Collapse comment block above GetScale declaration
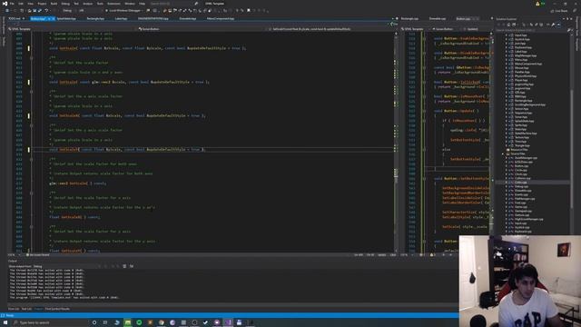Viewport: 581px width, 327px height. pos(32,160)
